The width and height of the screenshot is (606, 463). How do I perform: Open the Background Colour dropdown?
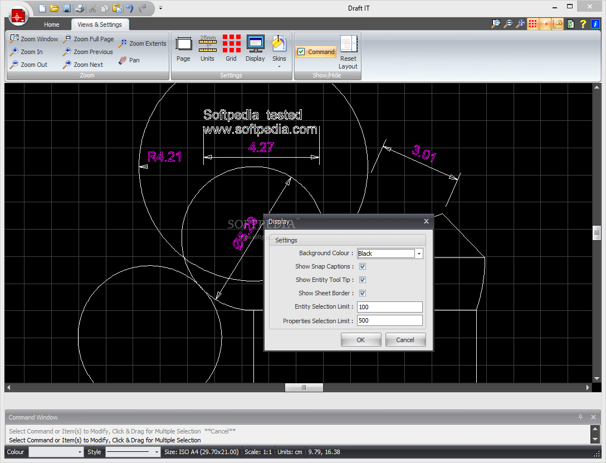(x=419, y=254)
